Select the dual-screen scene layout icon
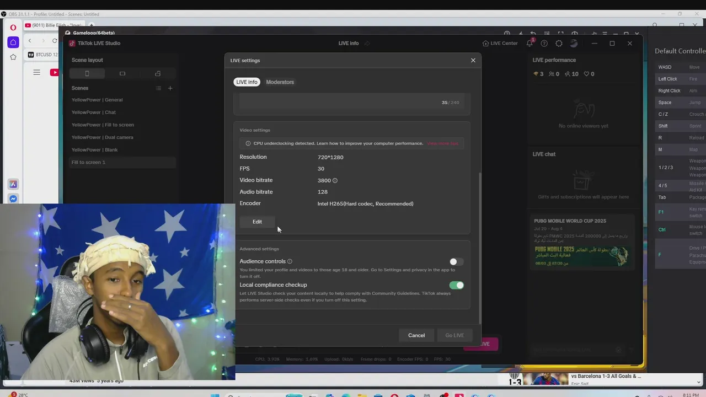Viewport: 706px width, 397px height. click(158, 73)
